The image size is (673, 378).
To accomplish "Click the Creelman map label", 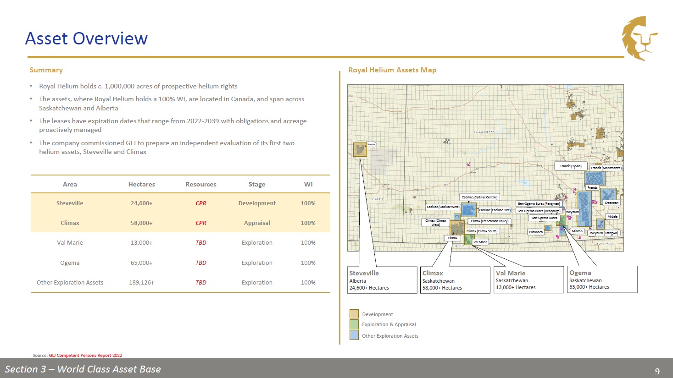I will 612,203.
